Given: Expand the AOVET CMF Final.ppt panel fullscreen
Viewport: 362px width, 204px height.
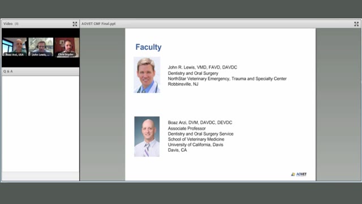Looking at the screenshot, I should point(356,24).
